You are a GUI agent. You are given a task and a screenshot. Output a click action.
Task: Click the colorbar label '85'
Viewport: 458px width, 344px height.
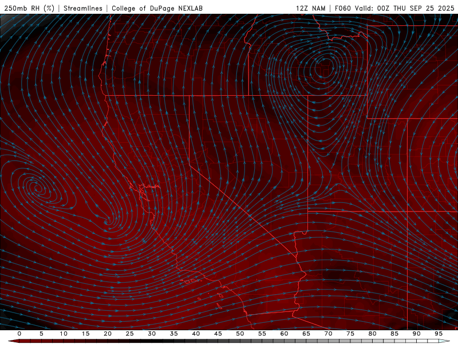click(394, 334)
